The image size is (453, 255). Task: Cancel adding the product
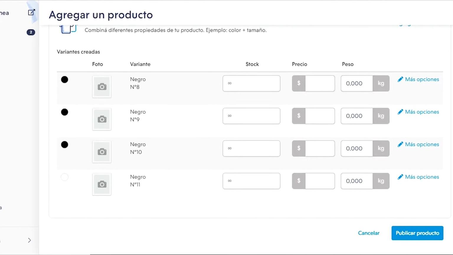(369, 233)
